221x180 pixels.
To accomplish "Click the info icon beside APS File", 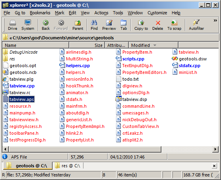I will (5, 157).
